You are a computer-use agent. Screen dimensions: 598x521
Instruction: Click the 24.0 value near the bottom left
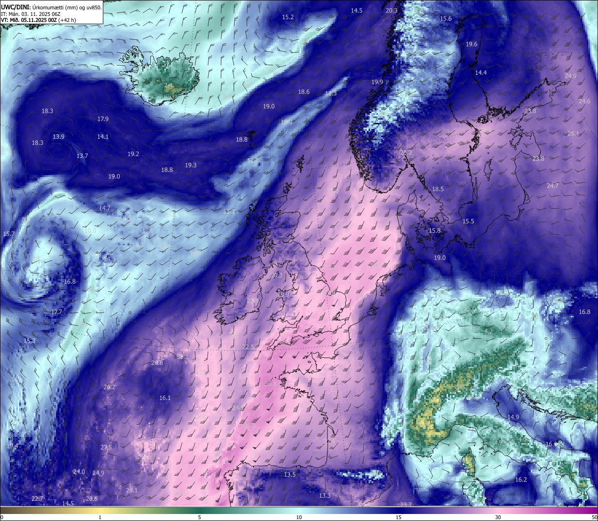pyautogui.click(x=79, y=472)
